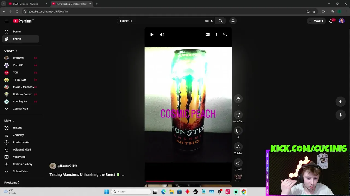Open the comments panel of the Short
The height and width of the screenshot is (196, 350).
click(x=238, y=131)
